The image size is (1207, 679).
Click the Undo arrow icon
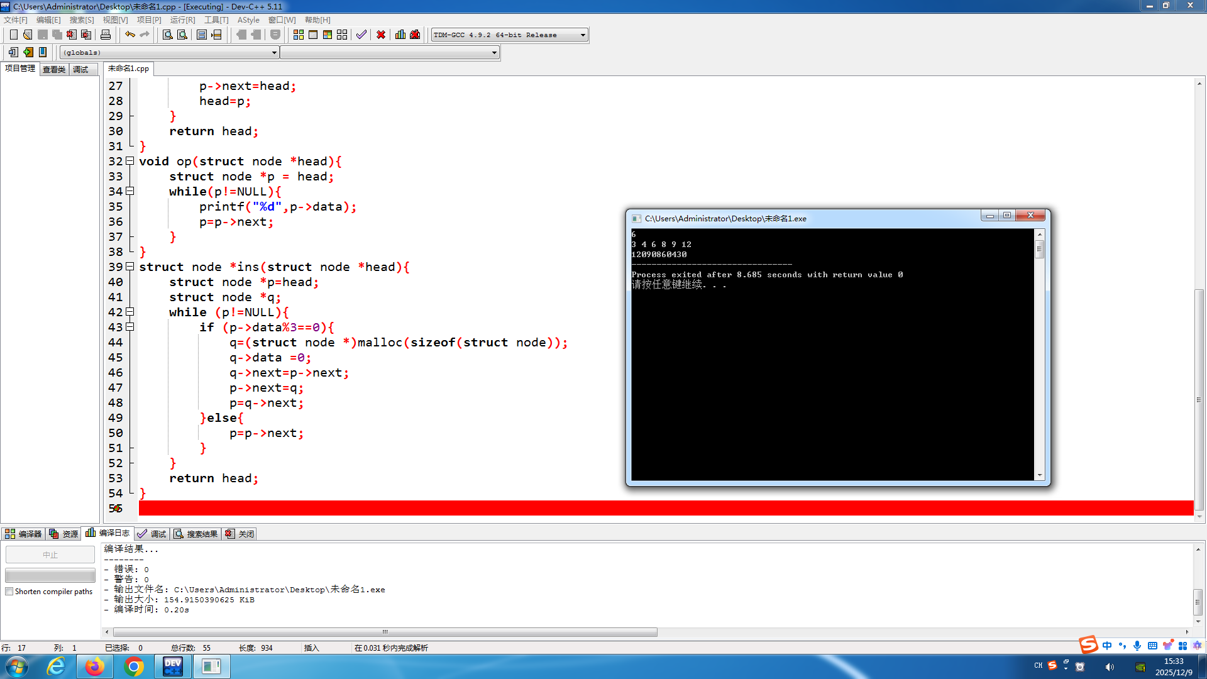pyautogui.click(x=130, y=35)
